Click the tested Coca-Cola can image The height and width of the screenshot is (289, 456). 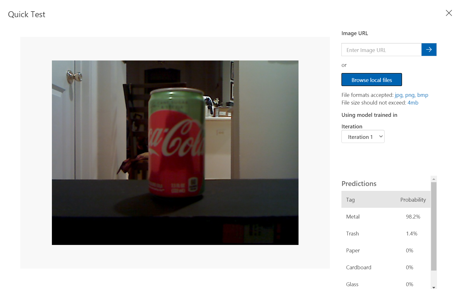point(175,153)
